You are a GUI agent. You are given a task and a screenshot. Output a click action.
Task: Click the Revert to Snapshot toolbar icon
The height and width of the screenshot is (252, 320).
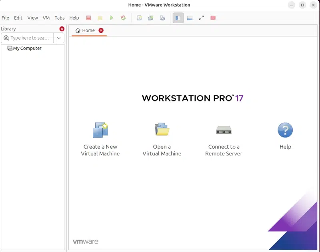[x=151, y=18]
